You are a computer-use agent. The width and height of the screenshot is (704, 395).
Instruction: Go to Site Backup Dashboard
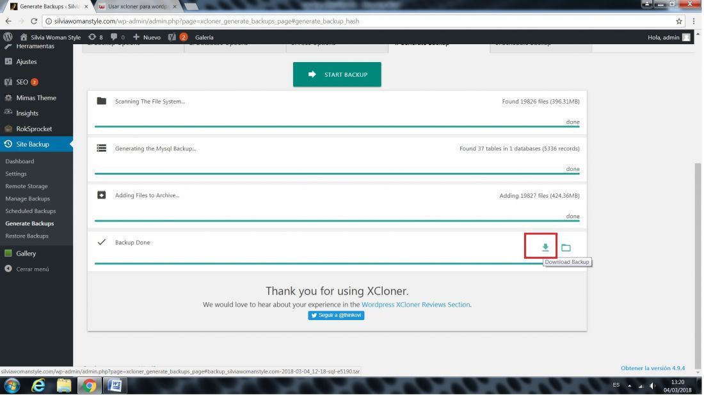20,161
